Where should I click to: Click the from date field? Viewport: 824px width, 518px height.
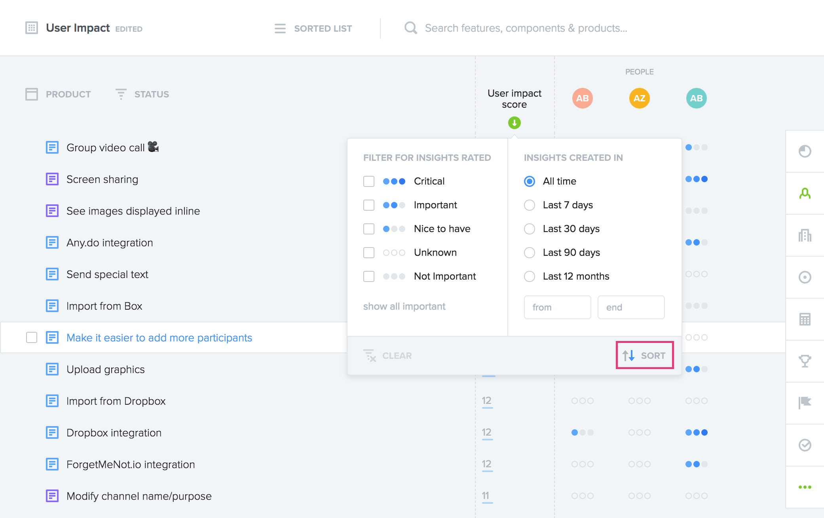pyautogui.click(x=557, y=307)
